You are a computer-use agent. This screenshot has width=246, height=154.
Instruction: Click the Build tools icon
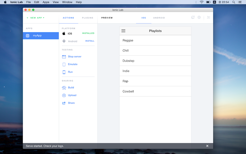[64, 87]
